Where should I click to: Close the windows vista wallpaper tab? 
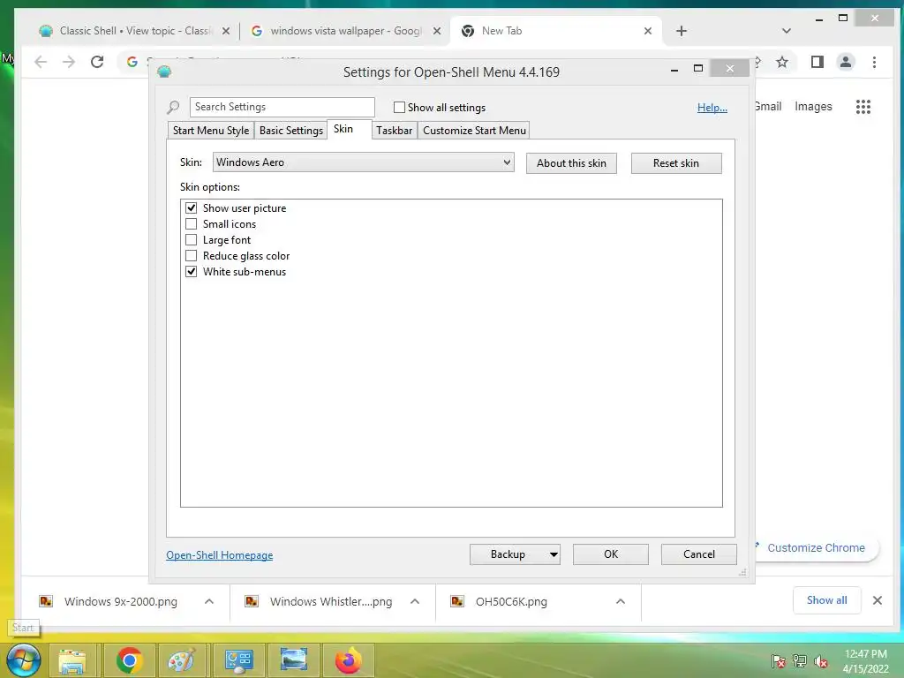[x=437, y=31]
